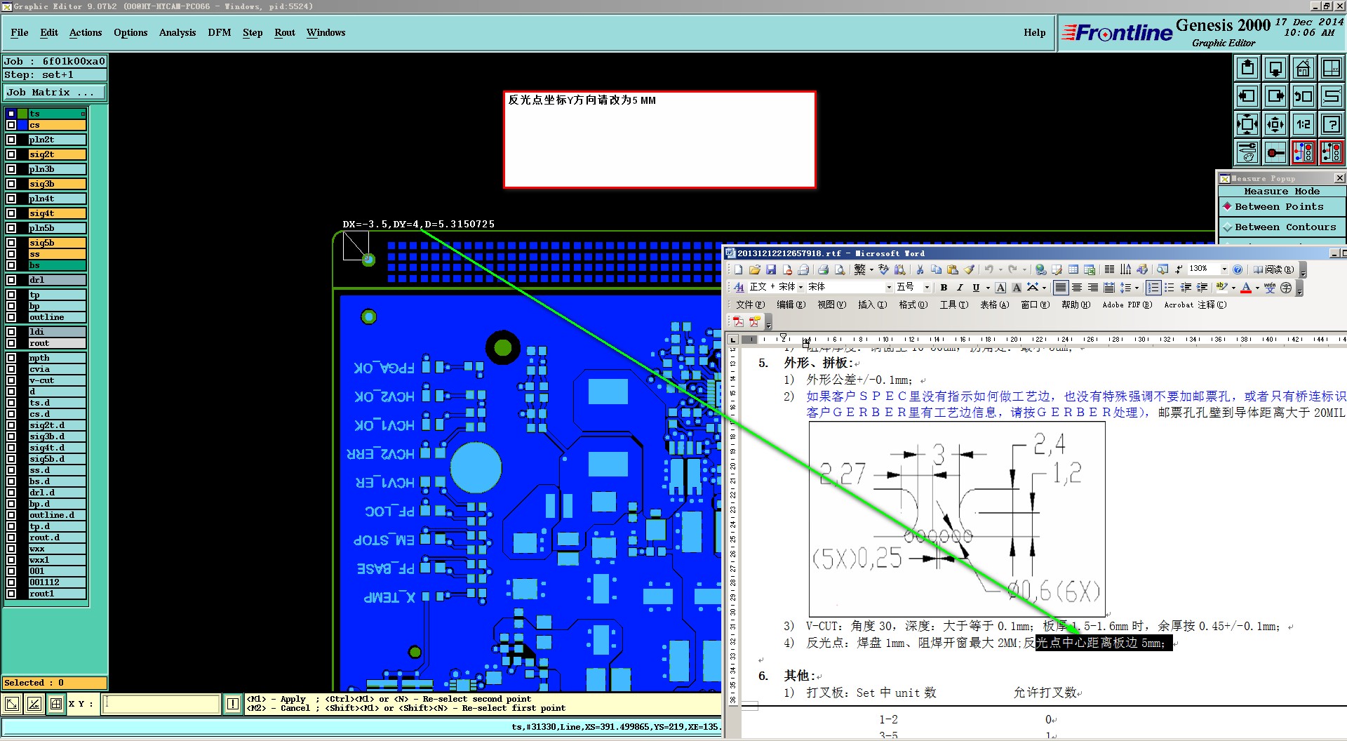Click the Help button in Graphic Editor
1347x741 pixels.
point(1034,32)
